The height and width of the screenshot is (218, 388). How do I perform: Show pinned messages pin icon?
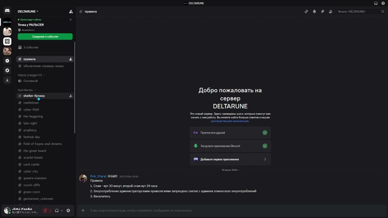pos(323,12)
